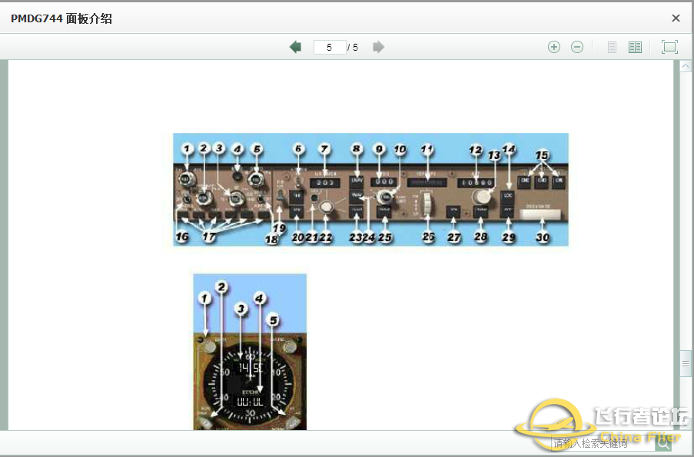This screenshot has width=694, height=457.
Task: Go to the previous page arrow
Action: click(x=295, y=47)
